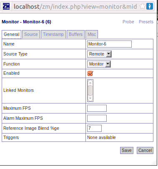Click the Name field containing Monitor-6

click(x=109, y=44)
